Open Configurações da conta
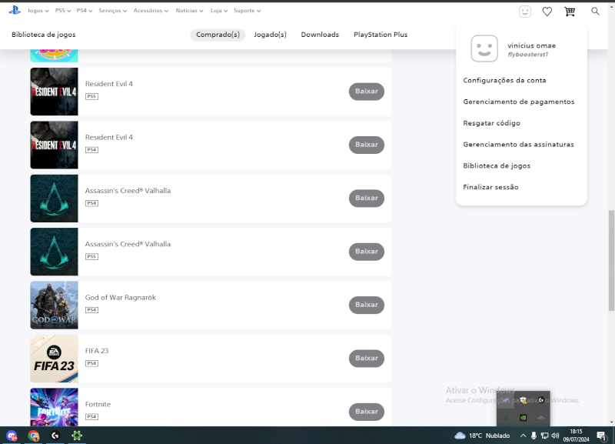 point(504,81)
